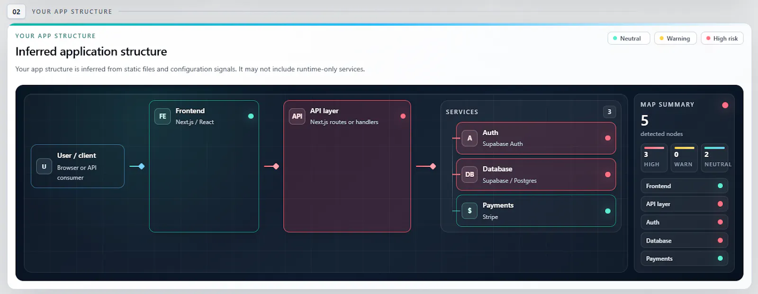The width and height of the screenshot is (758, 294).
Task: Click the red status dot on Database card
Action: click(608, 175)
